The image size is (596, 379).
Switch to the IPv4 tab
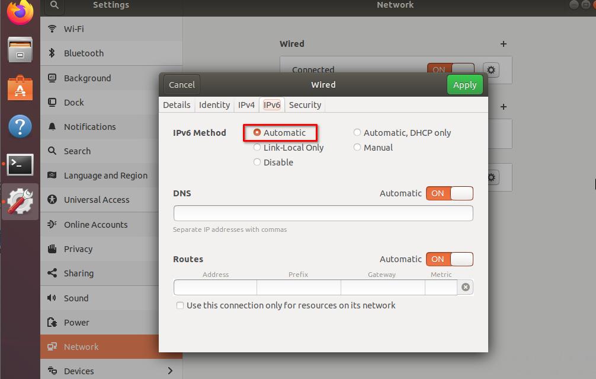pos(246,105)
